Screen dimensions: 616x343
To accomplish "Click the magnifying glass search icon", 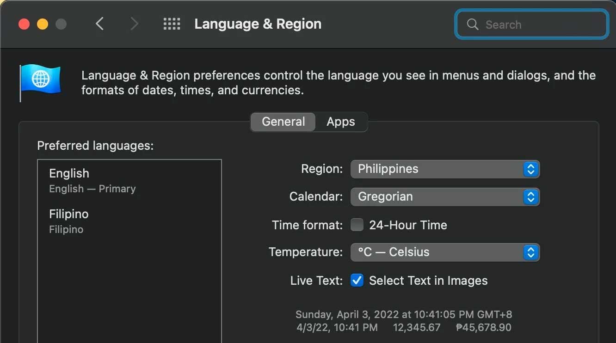I will point(472,24).
